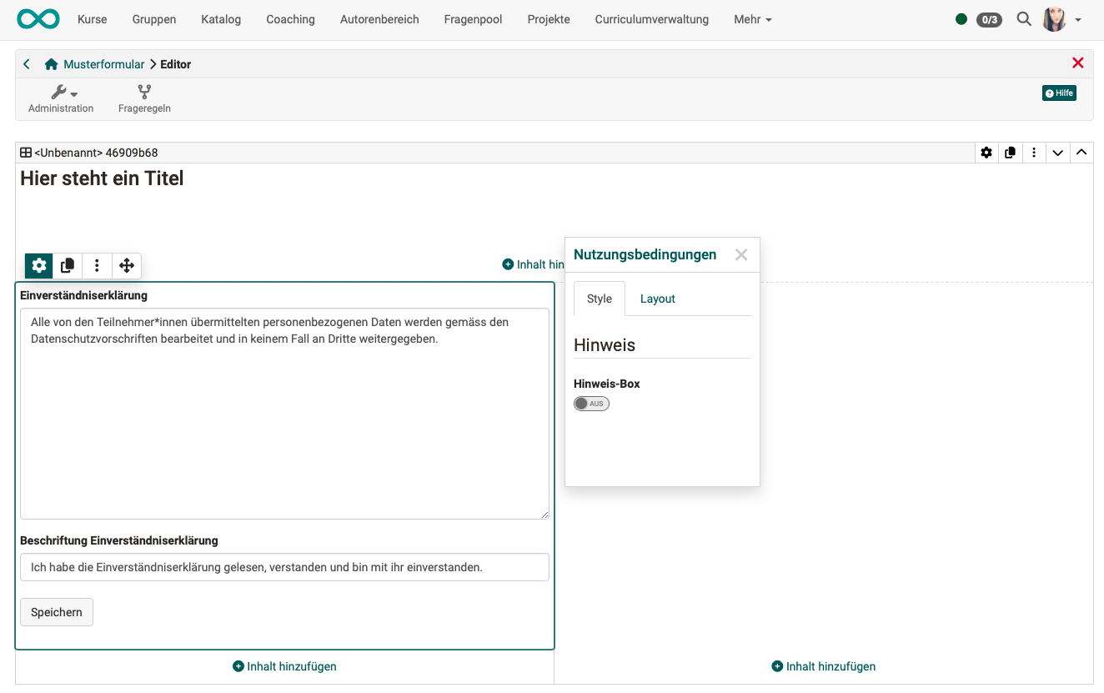
Task: Open the three-dot menu on element toolbar
Action: tap(97, 265)
